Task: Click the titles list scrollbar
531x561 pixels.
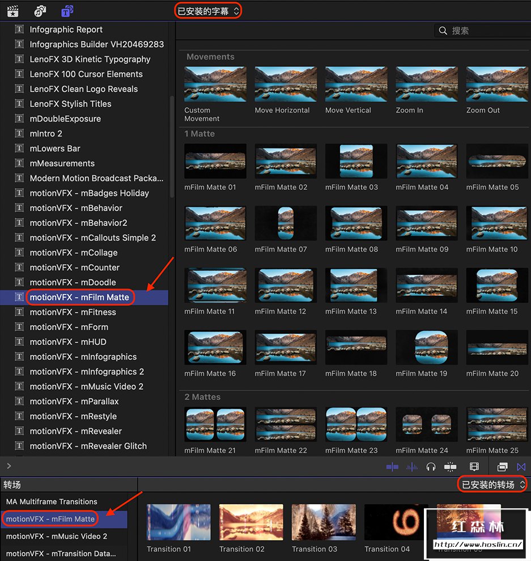Action: coord(172,147)
